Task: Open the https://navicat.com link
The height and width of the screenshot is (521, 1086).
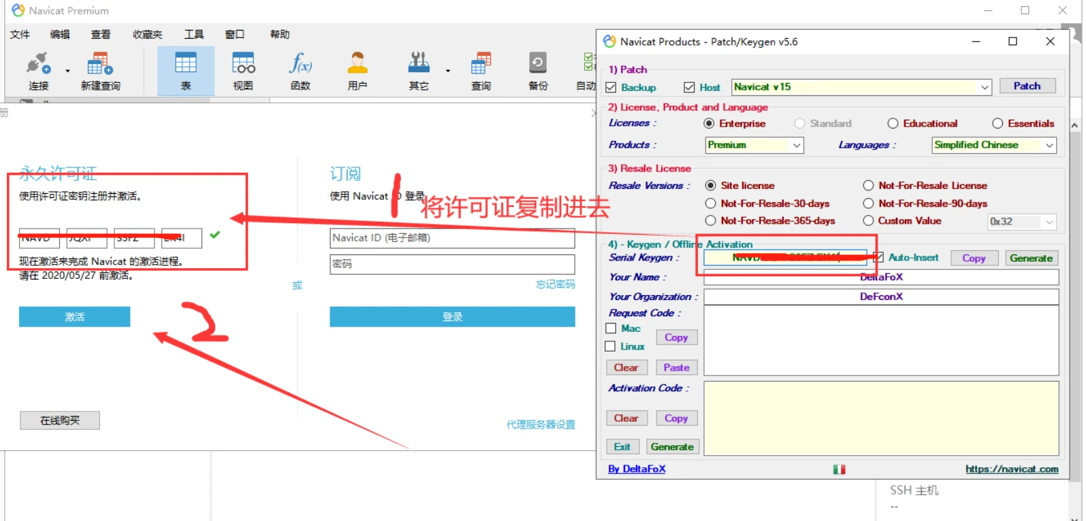Action: point(1012,469)
